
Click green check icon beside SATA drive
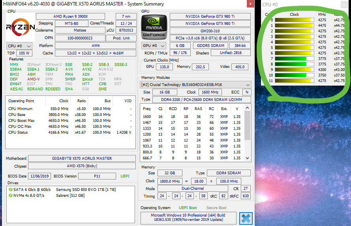click(11, 190)
